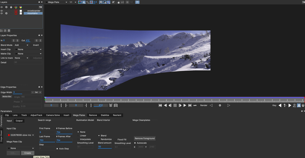Image resolution: width=305 pixels, height=158 pixels.
Task: Go to the last frame
Action: (x=190, y=105)
